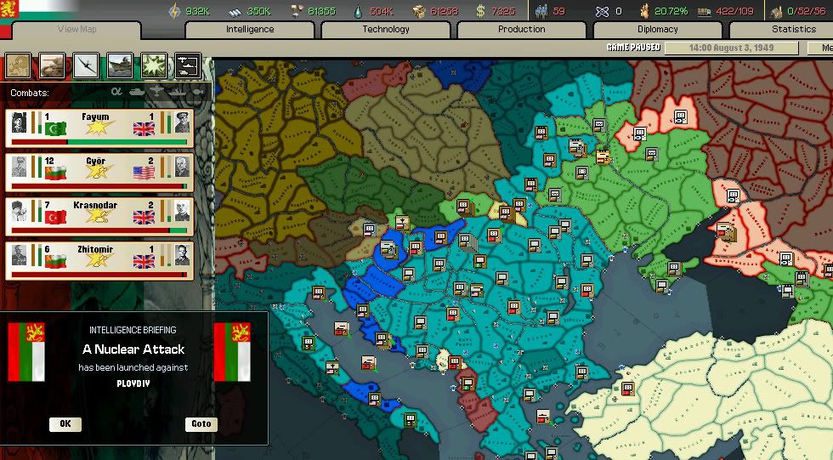833x460 pixels.
Task: Click American leader portrait in Györ combat
Action: pyautogui.click(x=182, y=167)
